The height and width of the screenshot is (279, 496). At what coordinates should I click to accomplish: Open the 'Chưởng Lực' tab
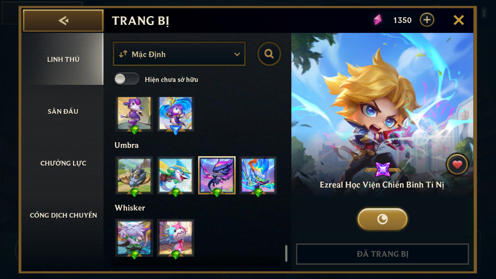63,163
